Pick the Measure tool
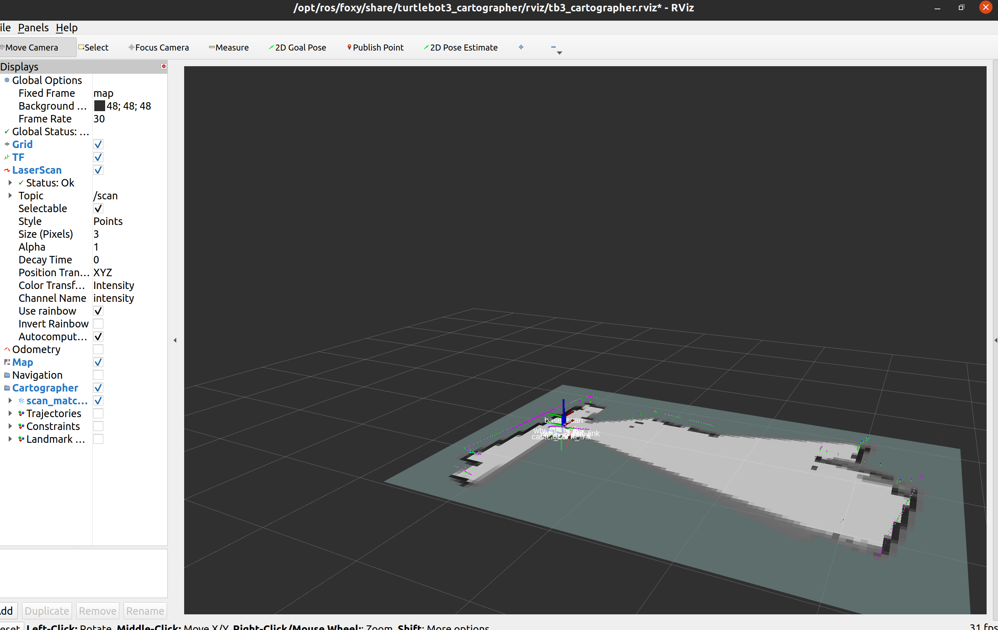 click(229, 47)
